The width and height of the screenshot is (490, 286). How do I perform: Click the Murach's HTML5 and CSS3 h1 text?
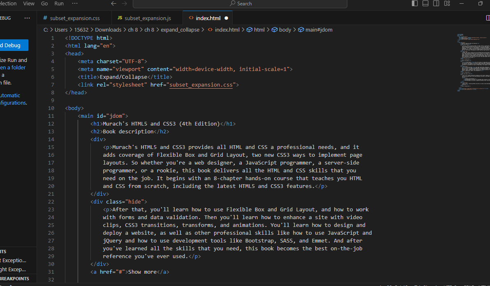pos(161,124)
